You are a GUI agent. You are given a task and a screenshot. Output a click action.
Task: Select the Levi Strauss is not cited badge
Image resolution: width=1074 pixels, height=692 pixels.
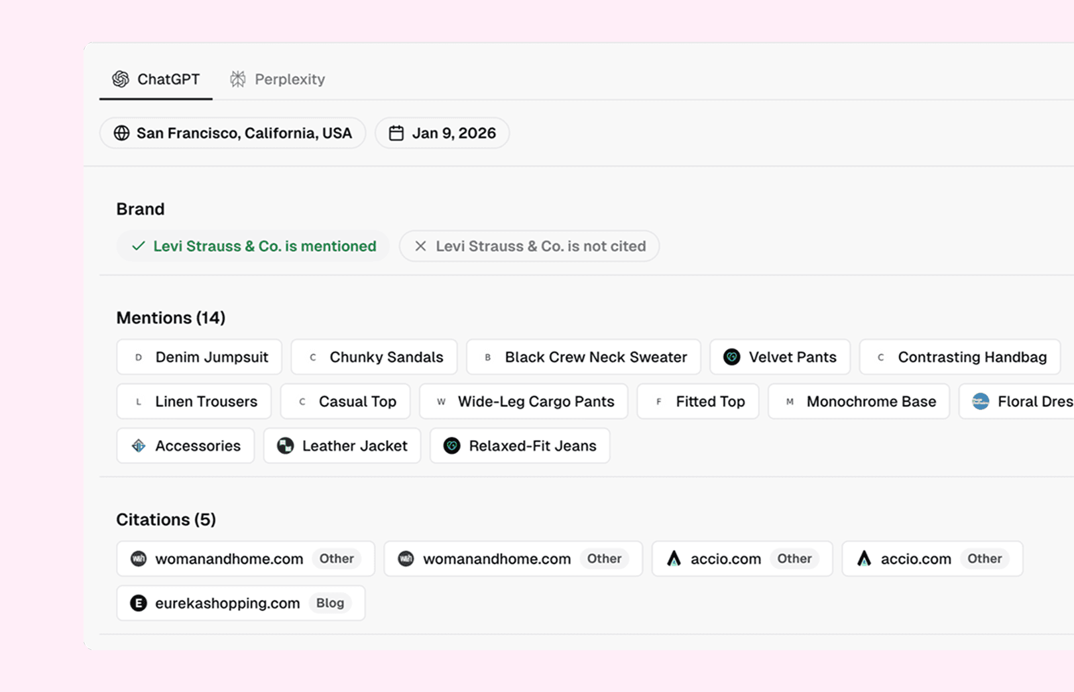[x=529, y=246]
